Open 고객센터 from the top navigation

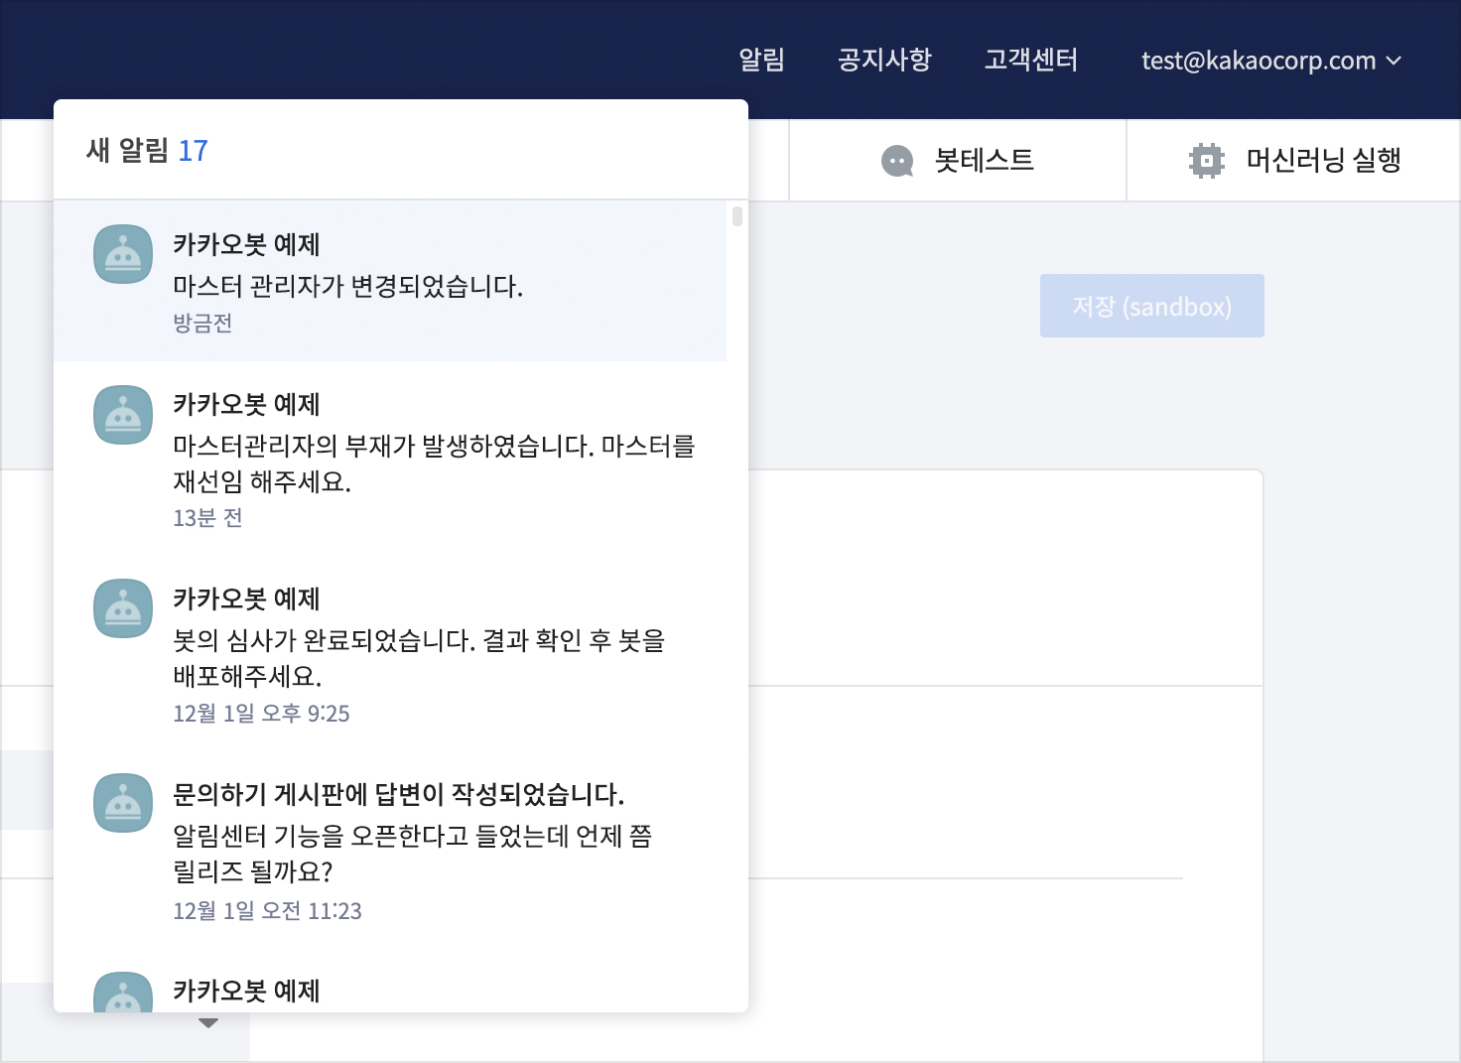click(1030, 61)
